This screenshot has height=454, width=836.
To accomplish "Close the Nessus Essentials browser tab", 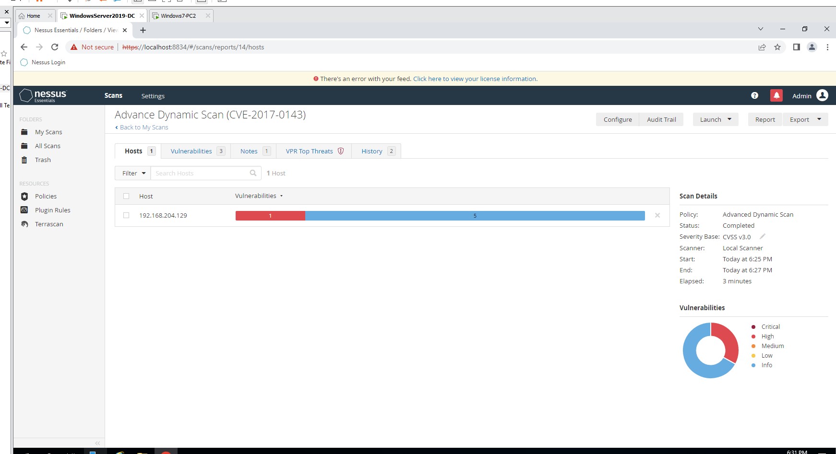I will (x=125, y=30).
